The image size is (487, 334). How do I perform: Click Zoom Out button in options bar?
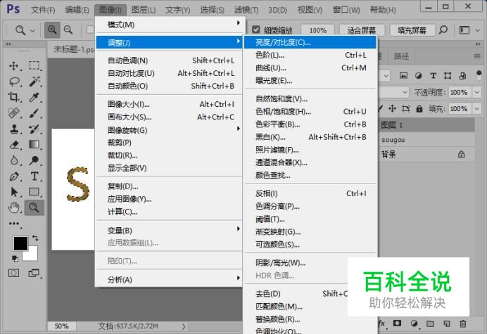tap(68, 30)
